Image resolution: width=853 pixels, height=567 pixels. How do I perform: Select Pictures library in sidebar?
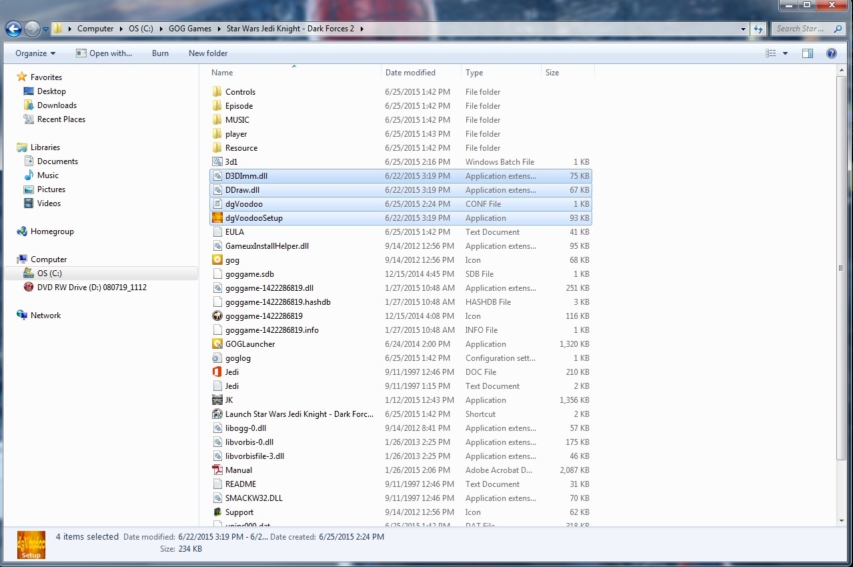point(45,189)
